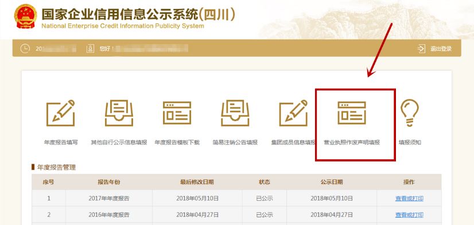This screenshot has width=474, height=225.
Task: Select the 2017年年度报告 row cell
Action: tap(109, 198)
